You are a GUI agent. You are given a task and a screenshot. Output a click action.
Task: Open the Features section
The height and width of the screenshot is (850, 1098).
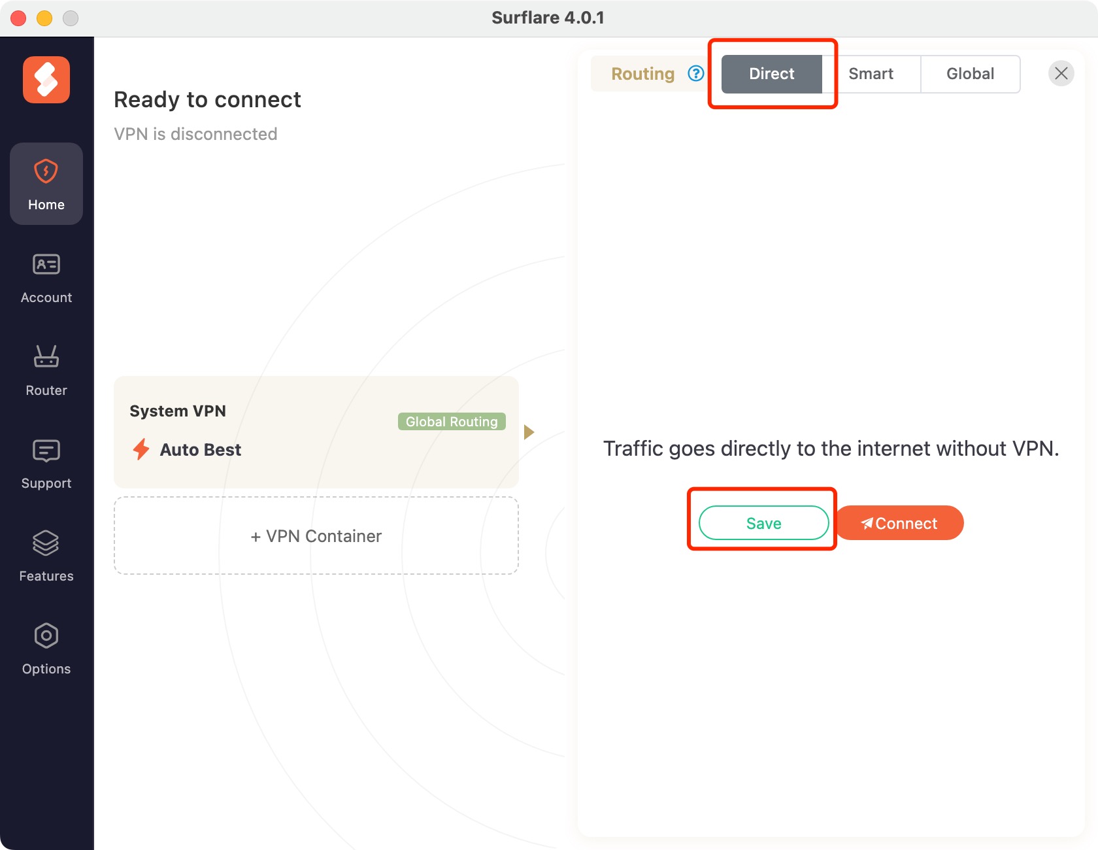[46, 557]
